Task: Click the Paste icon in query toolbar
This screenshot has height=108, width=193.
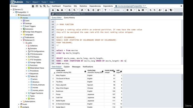Action: (88, 10)
